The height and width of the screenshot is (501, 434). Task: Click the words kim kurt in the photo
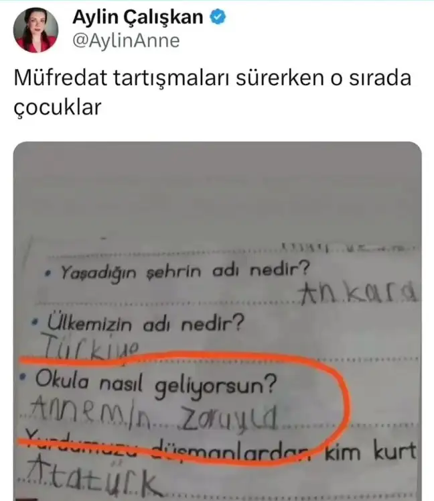(x=371, y=452)
